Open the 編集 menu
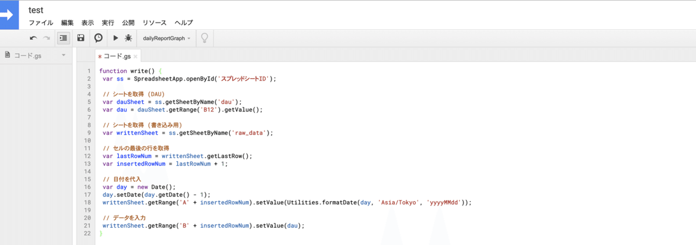 (67, 23)
